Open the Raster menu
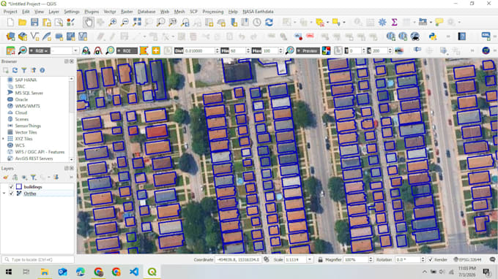This screenshot has width=498, height=279. 127,12
